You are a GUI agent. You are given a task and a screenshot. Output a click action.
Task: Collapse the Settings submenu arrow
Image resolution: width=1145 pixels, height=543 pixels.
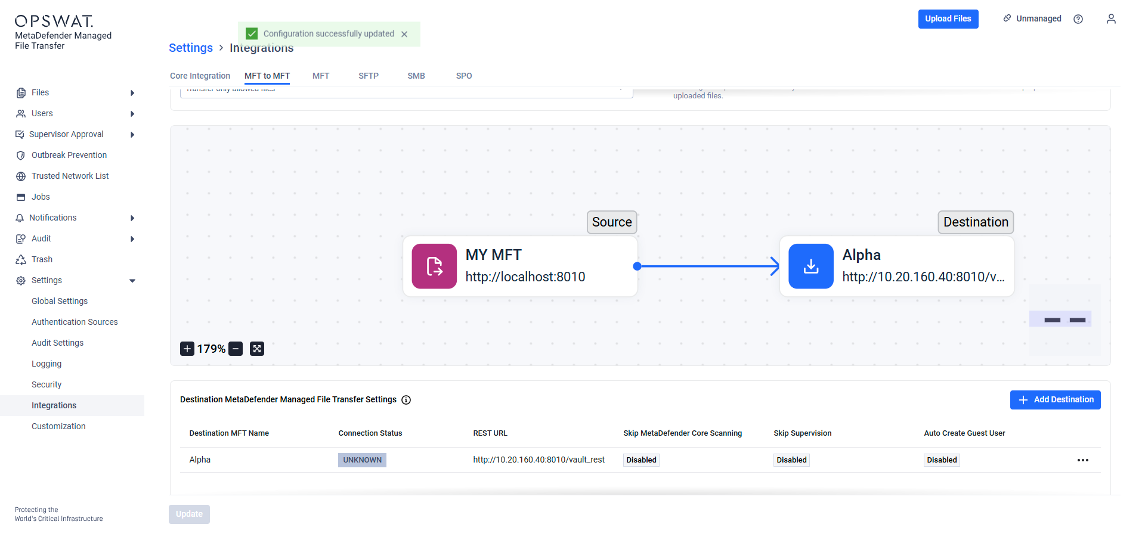point(132,281)
